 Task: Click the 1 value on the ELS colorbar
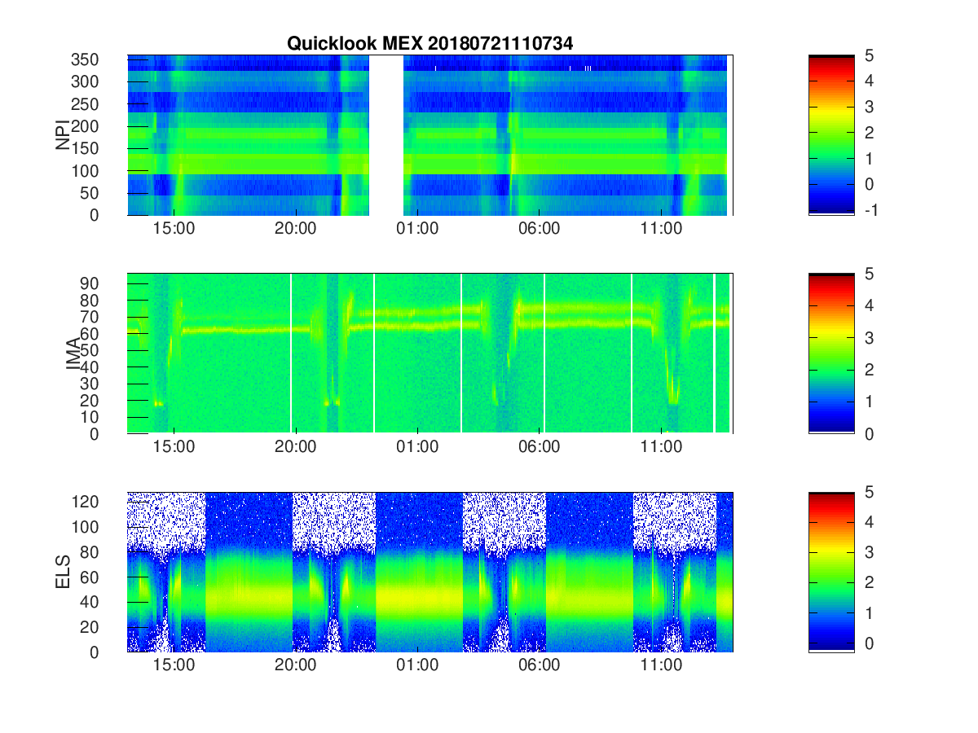point(870,613)
